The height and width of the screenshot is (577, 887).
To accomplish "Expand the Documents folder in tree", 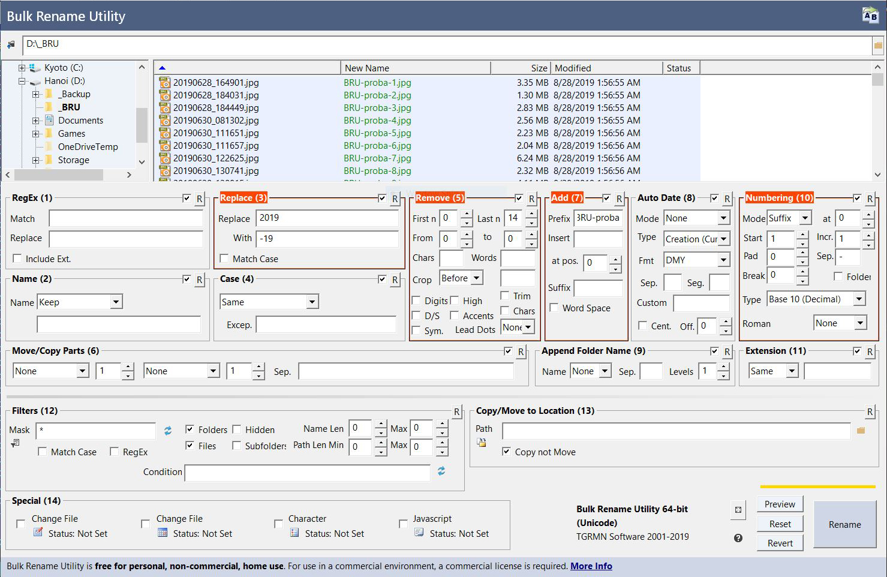I will pyautogui.click(x=36, y=121).
